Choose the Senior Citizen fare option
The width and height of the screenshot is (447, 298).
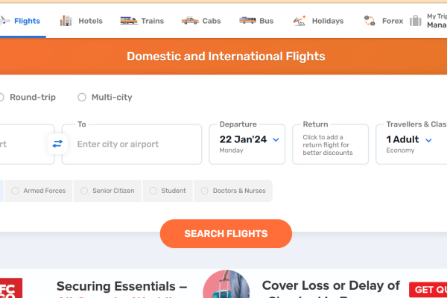coord(107,191)
